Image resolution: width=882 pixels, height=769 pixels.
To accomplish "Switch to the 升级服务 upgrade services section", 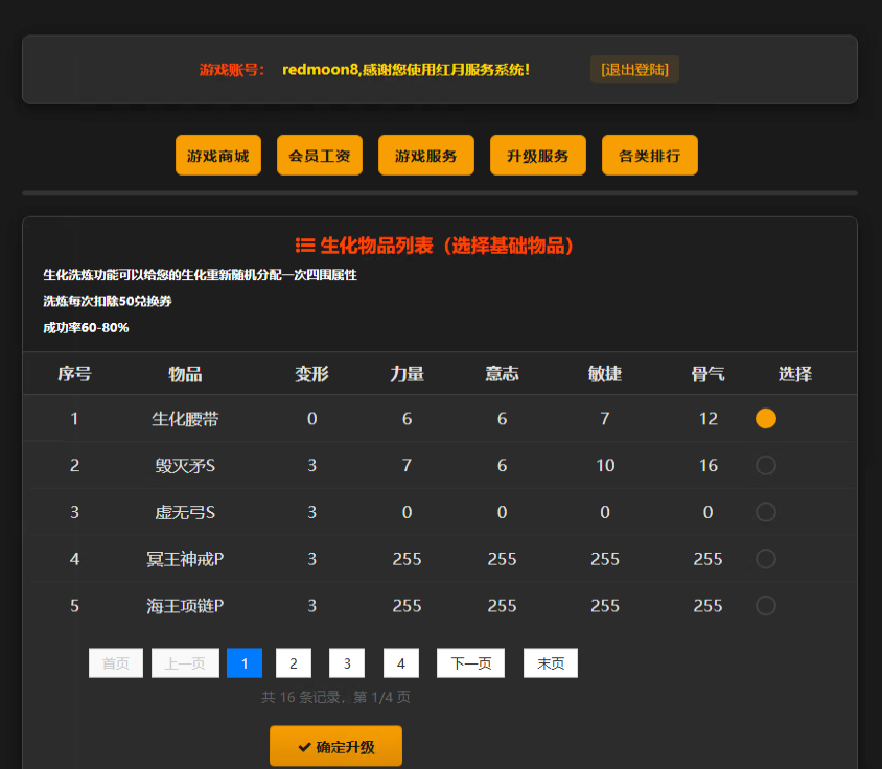I will point(538,155).
